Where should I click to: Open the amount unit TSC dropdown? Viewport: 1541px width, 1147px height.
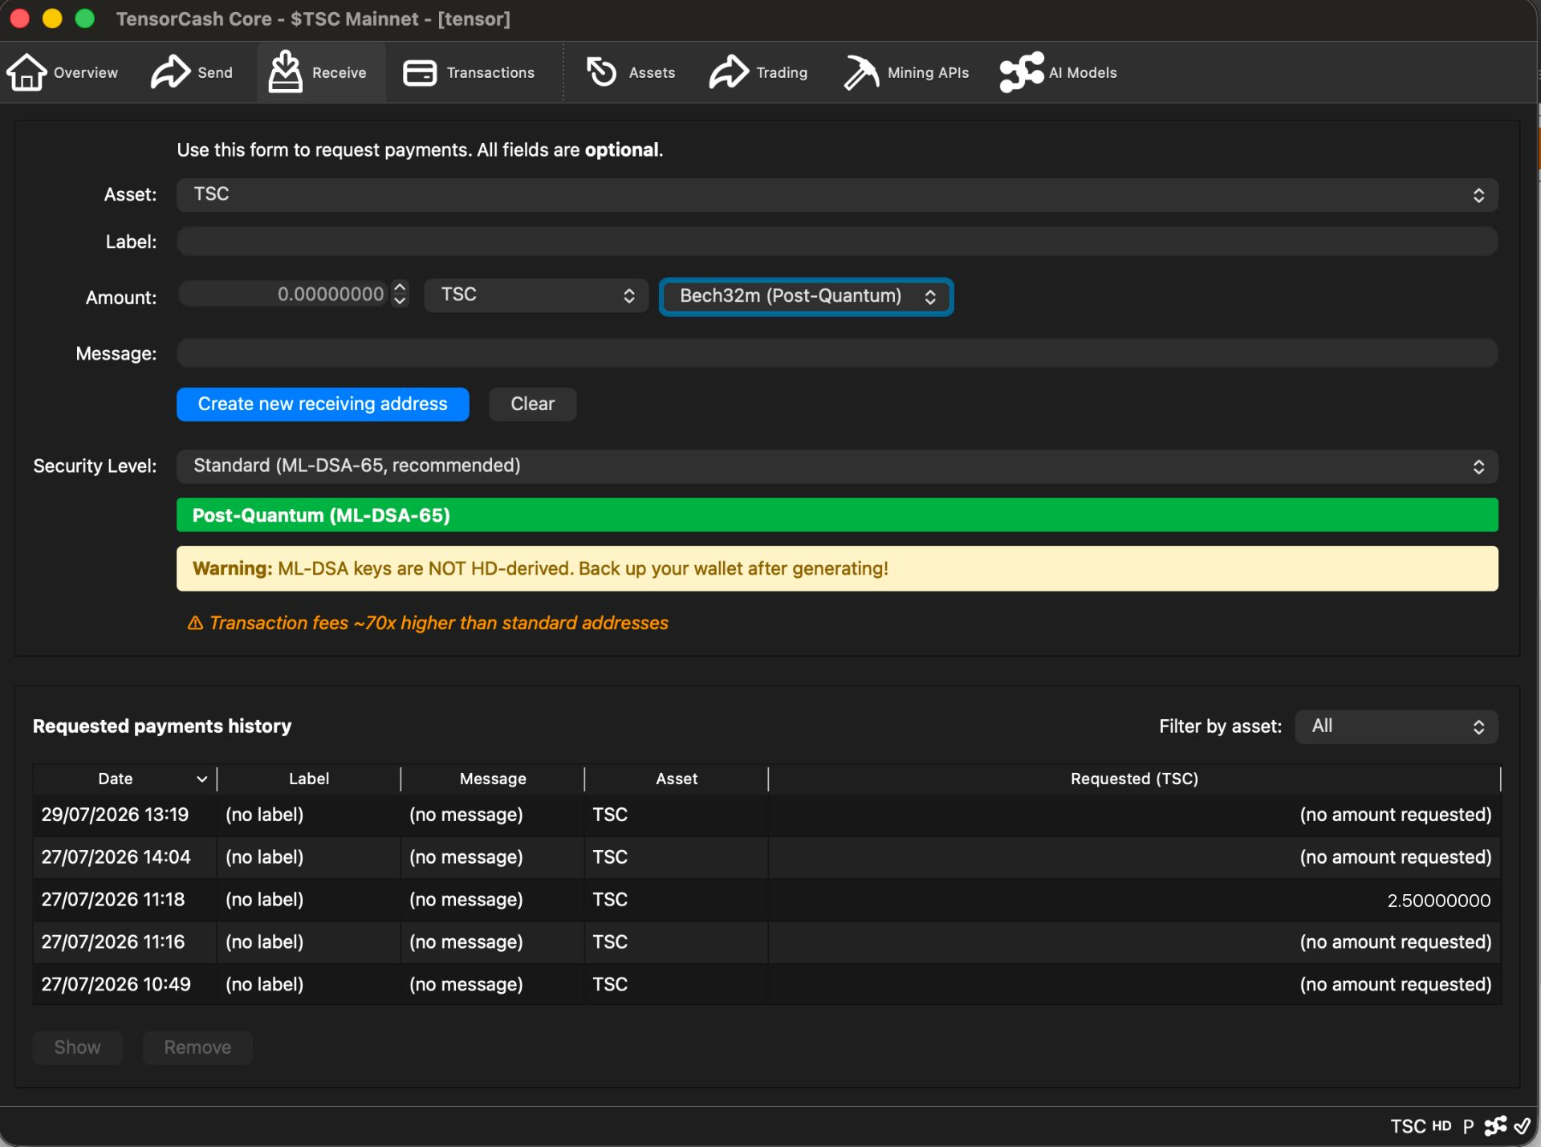coord(536,295)
